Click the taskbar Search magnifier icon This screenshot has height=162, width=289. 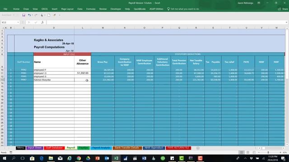(x=14, y=158)
